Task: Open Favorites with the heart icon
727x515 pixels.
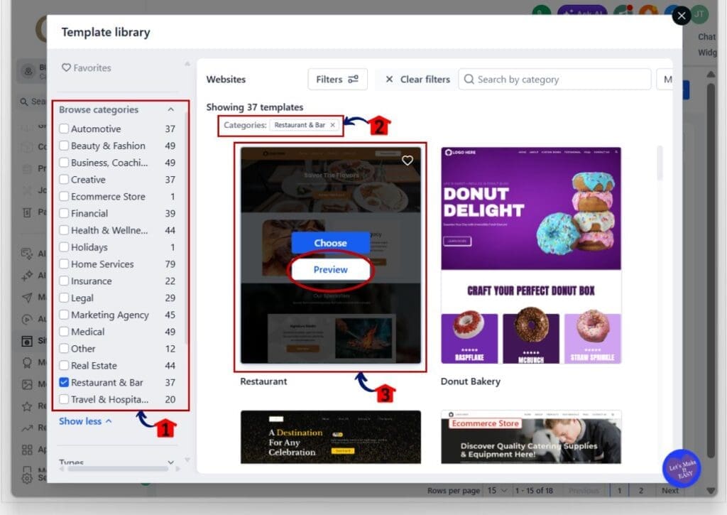Action: pos(66,67)
